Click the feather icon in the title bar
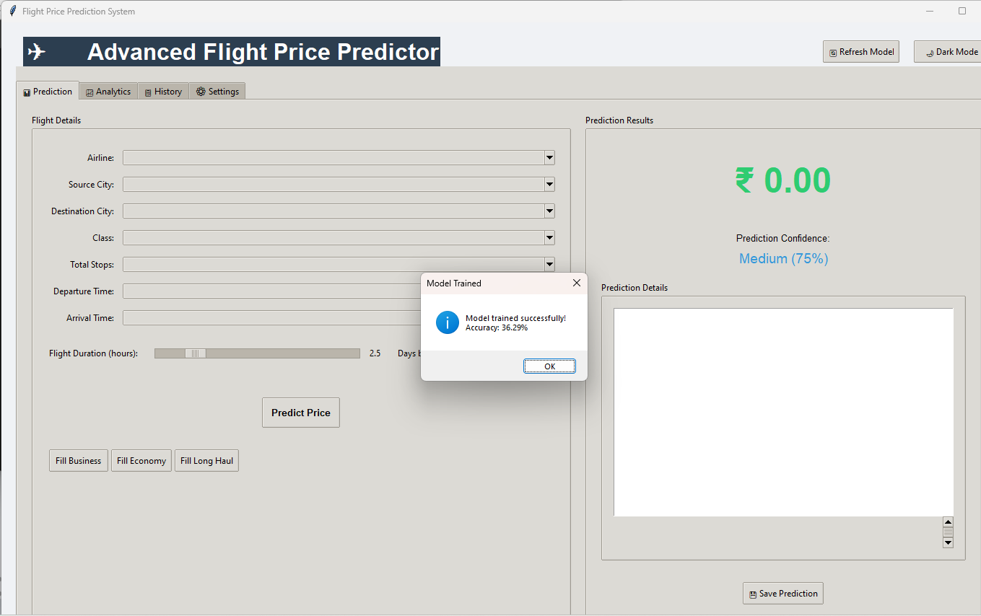Viewport: 981px width, 616px height. tap(12, 12)
